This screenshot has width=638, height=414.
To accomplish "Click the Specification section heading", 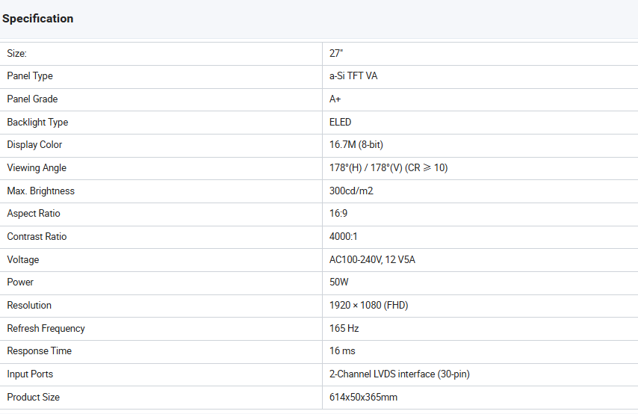I will click(38, 19).
